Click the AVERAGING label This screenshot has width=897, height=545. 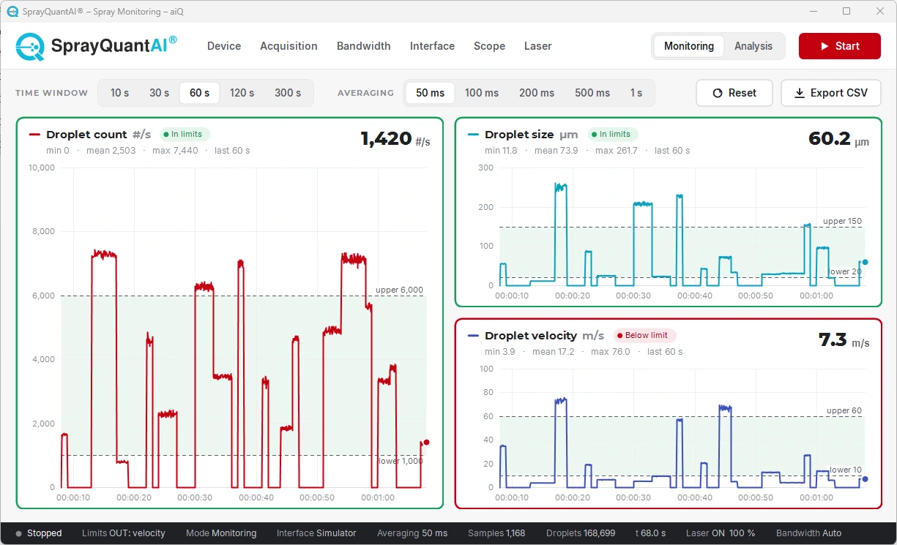365,93
